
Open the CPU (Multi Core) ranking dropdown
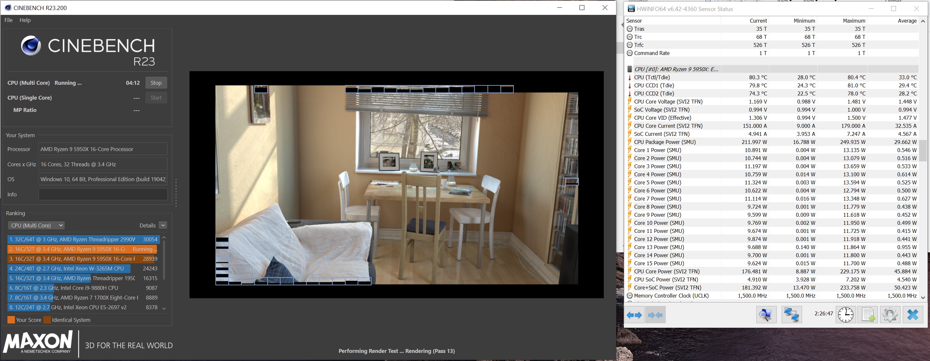36,225
